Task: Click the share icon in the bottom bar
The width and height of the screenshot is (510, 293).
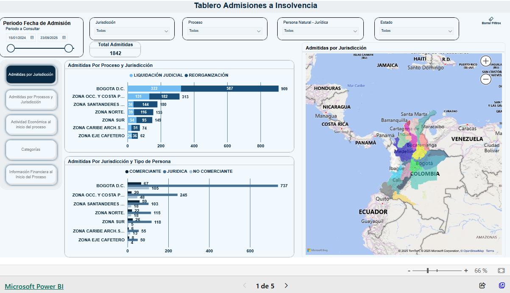Action: (x=482, y=286)
